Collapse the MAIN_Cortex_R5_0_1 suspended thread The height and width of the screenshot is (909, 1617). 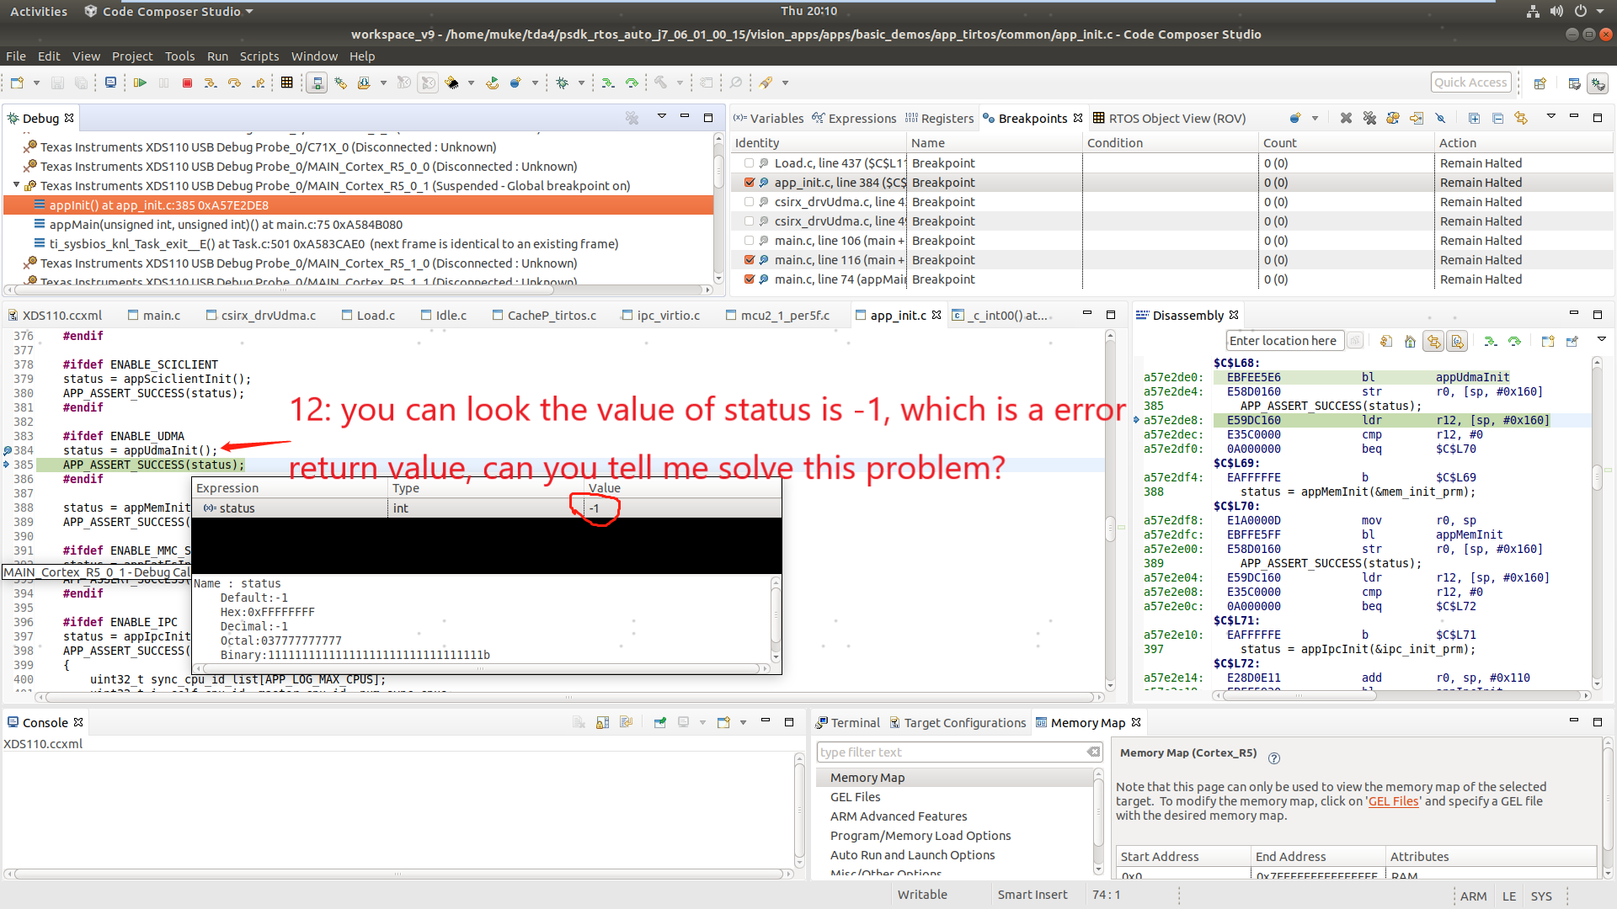[x=16, y=185]
